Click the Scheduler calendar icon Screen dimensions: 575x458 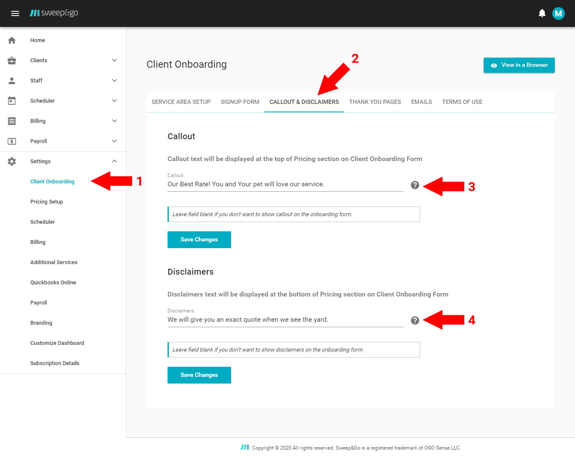(12, 101)
